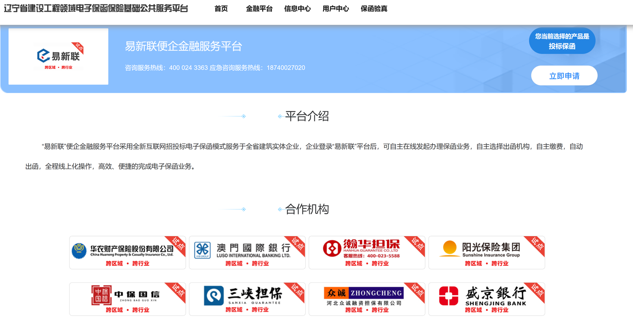The height and width of the screenshot is (325, 633).
Task: Open 用户中心 in the top menu
Action: click(335, 9)
